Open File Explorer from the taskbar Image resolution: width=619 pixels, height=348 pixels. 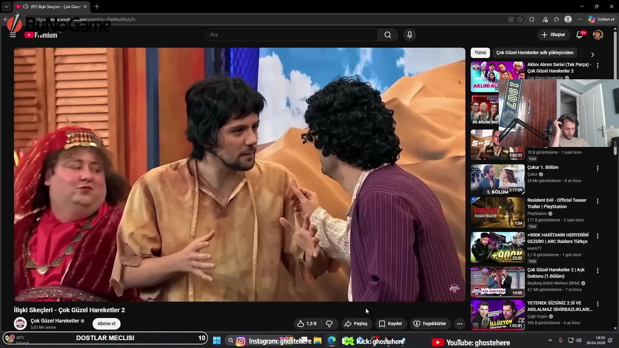pyautogui.click(x=318, y=341)
